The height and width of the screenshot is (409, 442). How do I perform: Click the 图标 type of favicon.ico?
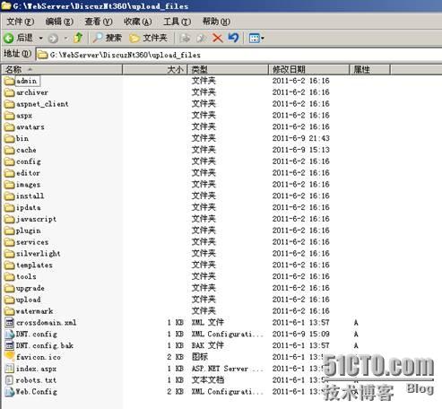coord(200,357)
